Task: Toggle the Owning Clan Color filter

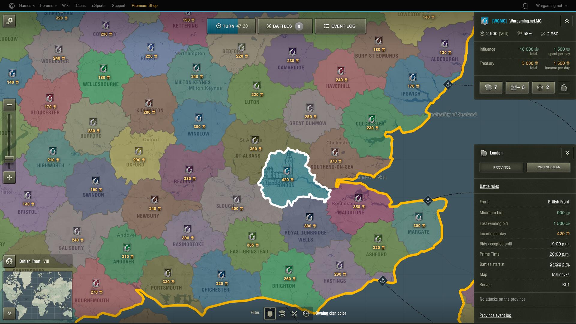Action: click(x=270, y=313)
